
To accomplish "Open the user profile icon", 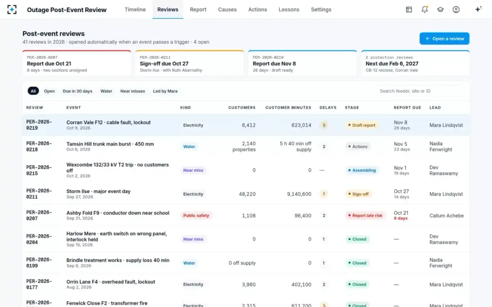I will tap(456, 9).
